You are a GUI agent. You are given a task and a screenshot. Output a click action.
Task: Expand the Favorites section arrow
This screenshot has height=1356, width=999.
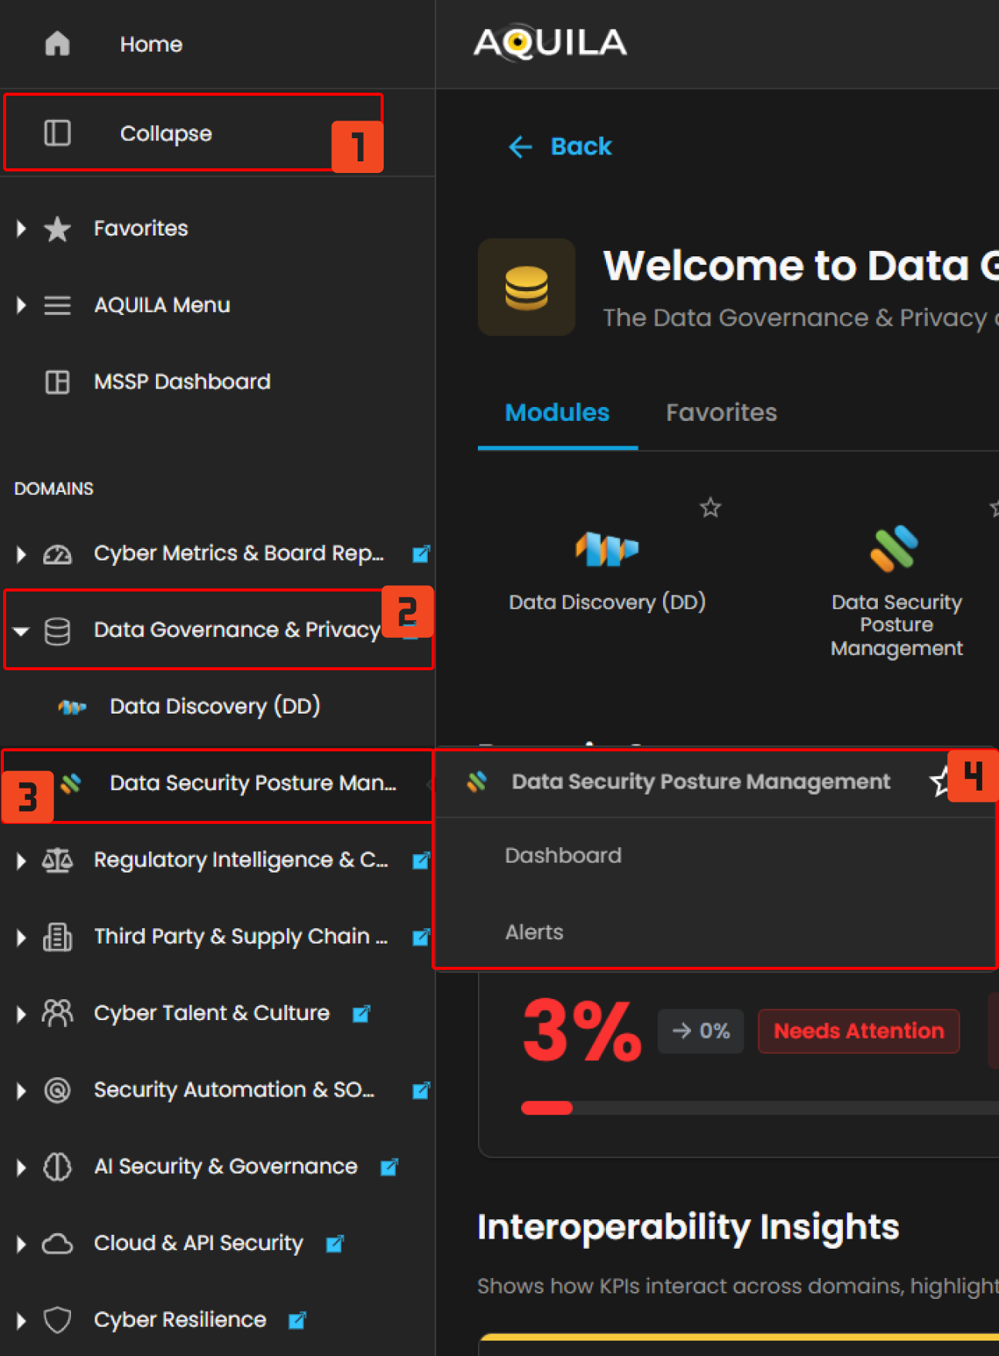[22, 229]
